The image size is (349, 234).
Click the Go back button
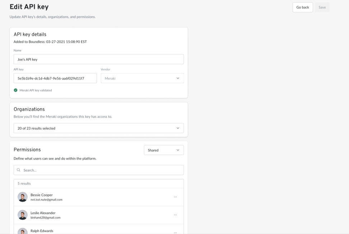coord(303,7)
